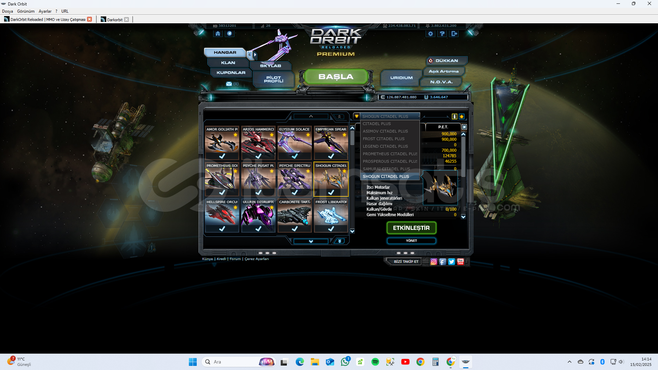The height and width of the screenshot is (370, 658).
Task: Open the mail envelope inbox
Action: point(229,84)
